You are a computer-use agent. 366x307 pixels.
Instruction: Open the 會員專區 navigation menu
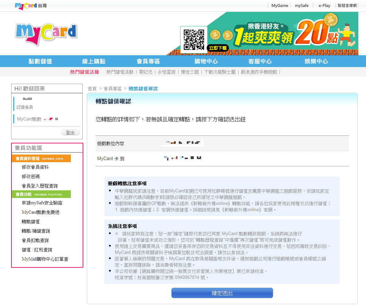[x=148, y=61]
